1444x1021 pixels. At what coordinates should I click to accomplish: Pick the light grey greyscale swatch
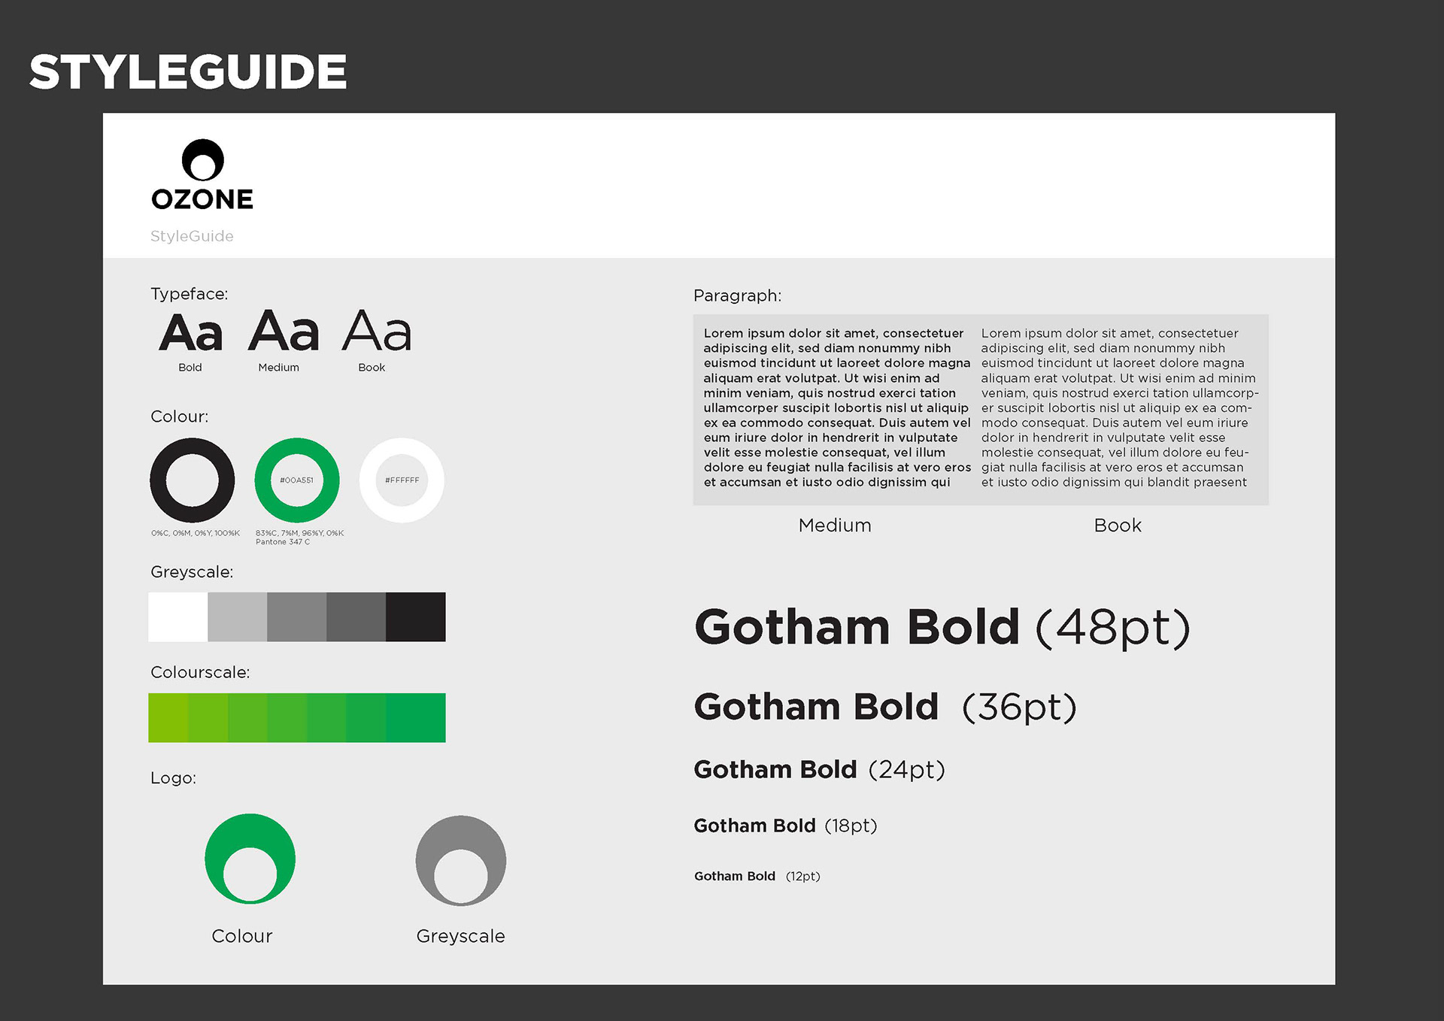pos(238,617)
